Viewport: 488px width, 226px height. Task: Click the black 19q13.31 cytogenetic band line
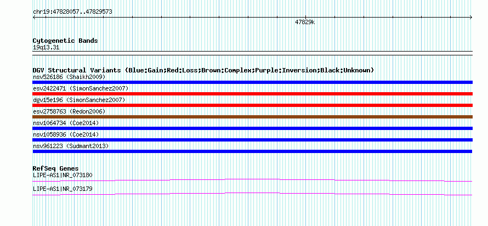(x=252, y=53)
